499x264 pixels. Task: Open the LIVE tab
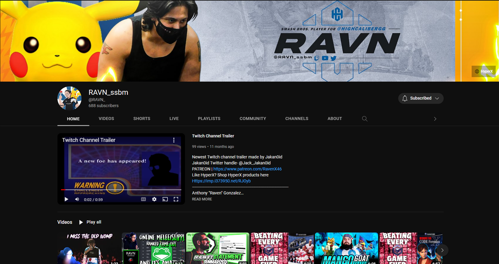point(174,118)
